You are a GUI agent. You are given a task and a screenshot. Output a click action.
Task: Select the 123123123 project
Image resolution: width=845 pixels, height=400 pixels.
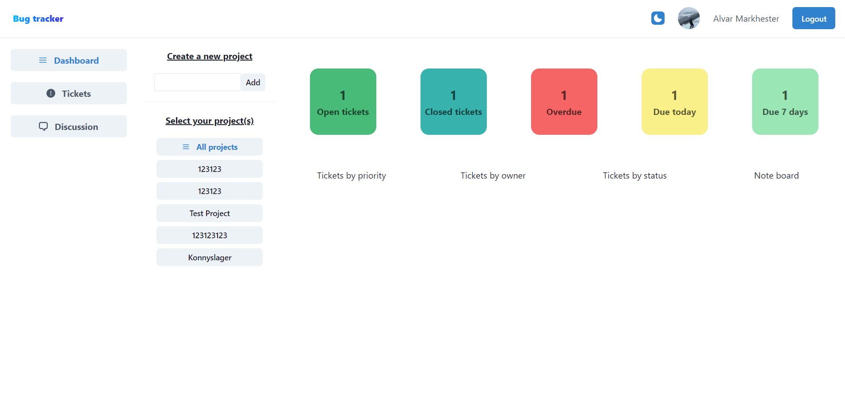point(210,235)
